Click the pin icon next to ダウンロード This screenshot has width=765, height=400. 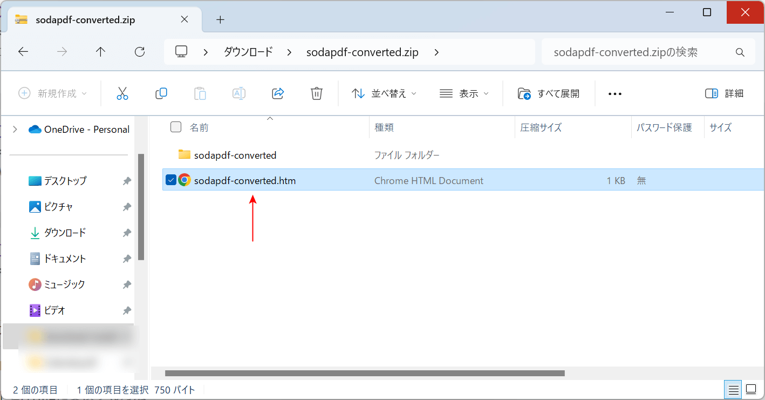point(127,233)
